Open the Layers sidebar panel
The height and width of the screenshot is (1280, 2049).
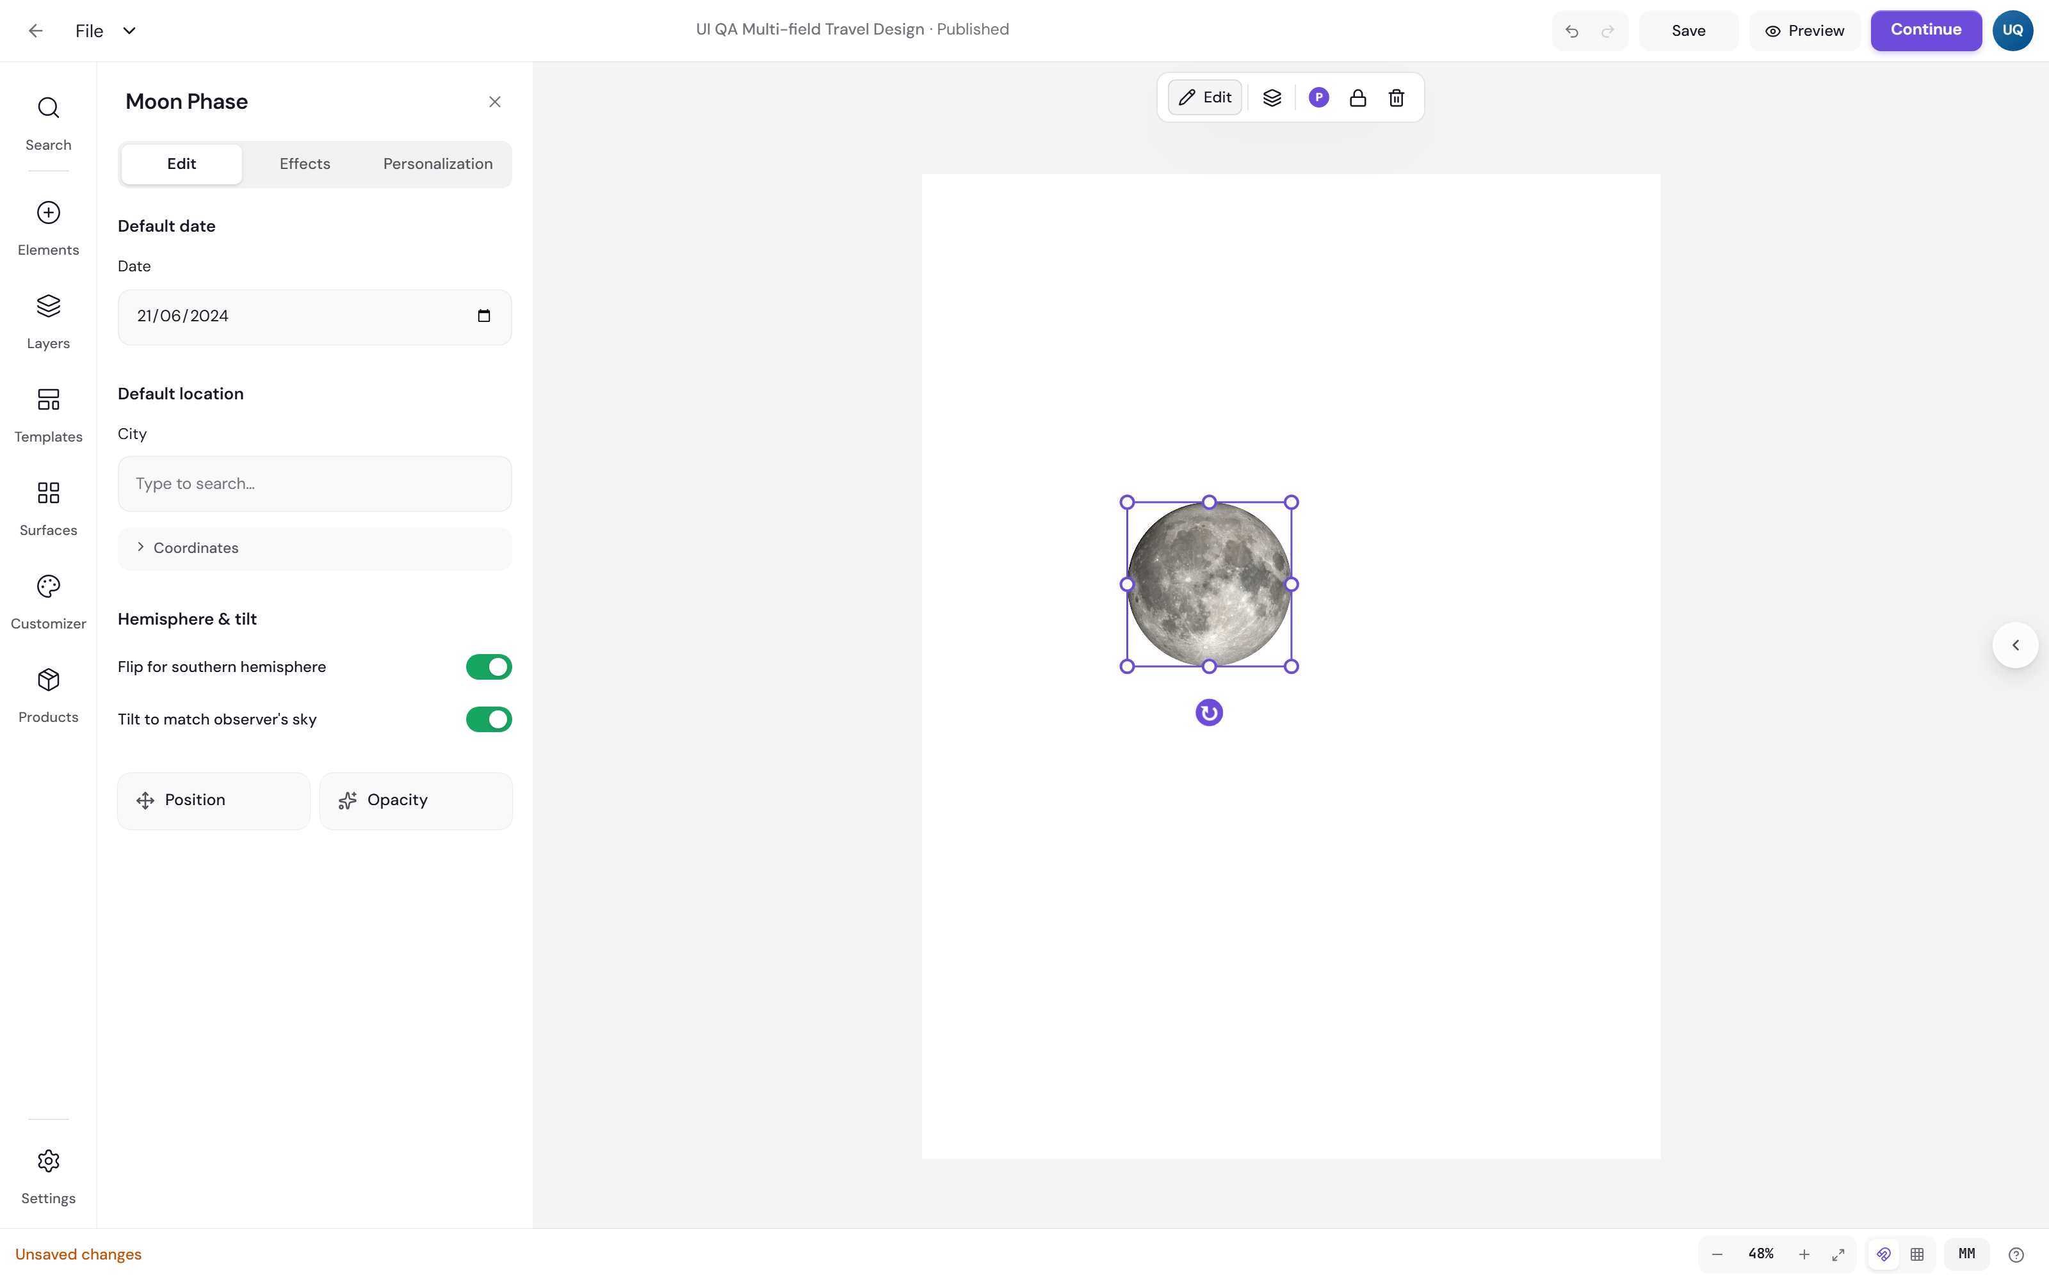tap(48, 322)
